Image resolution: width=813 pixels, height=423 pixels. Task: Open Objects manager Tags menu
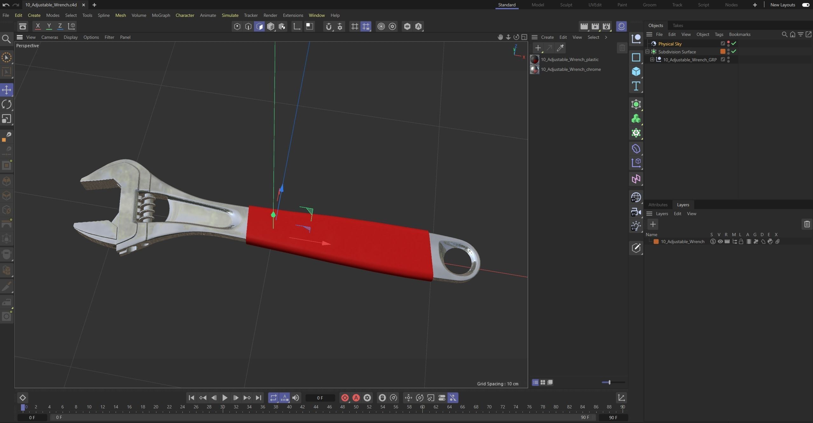point(719,34)
